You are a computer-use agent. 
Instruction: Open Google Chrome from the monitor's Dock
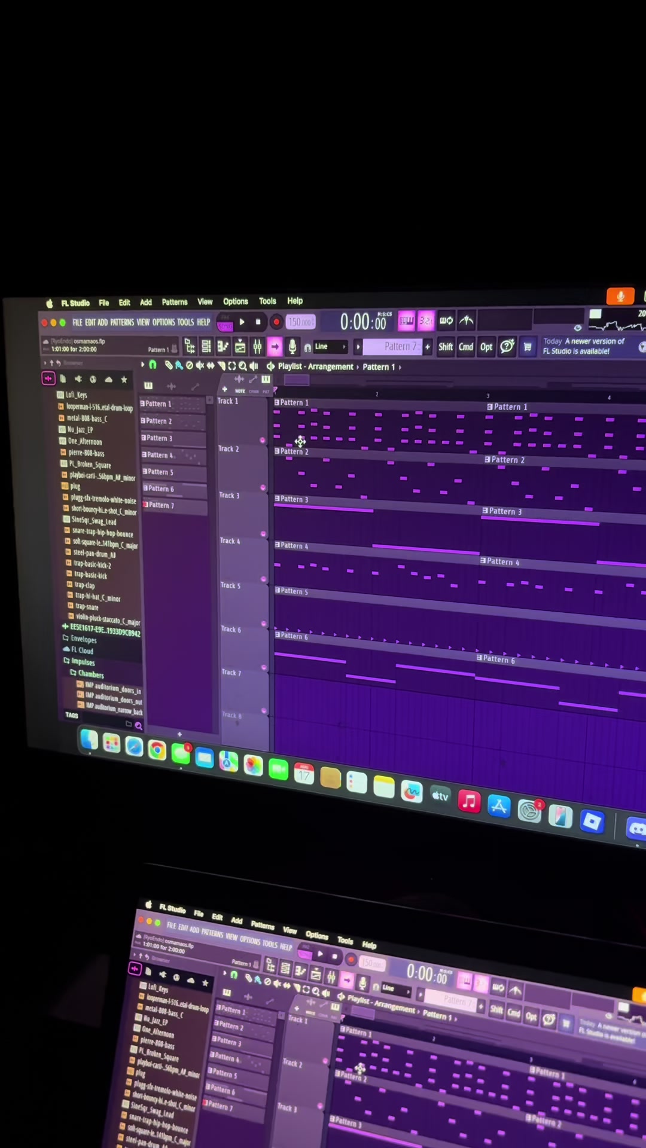tap(157, 749)
